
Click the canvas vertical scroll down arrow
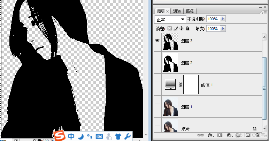[x=146, y=135]
